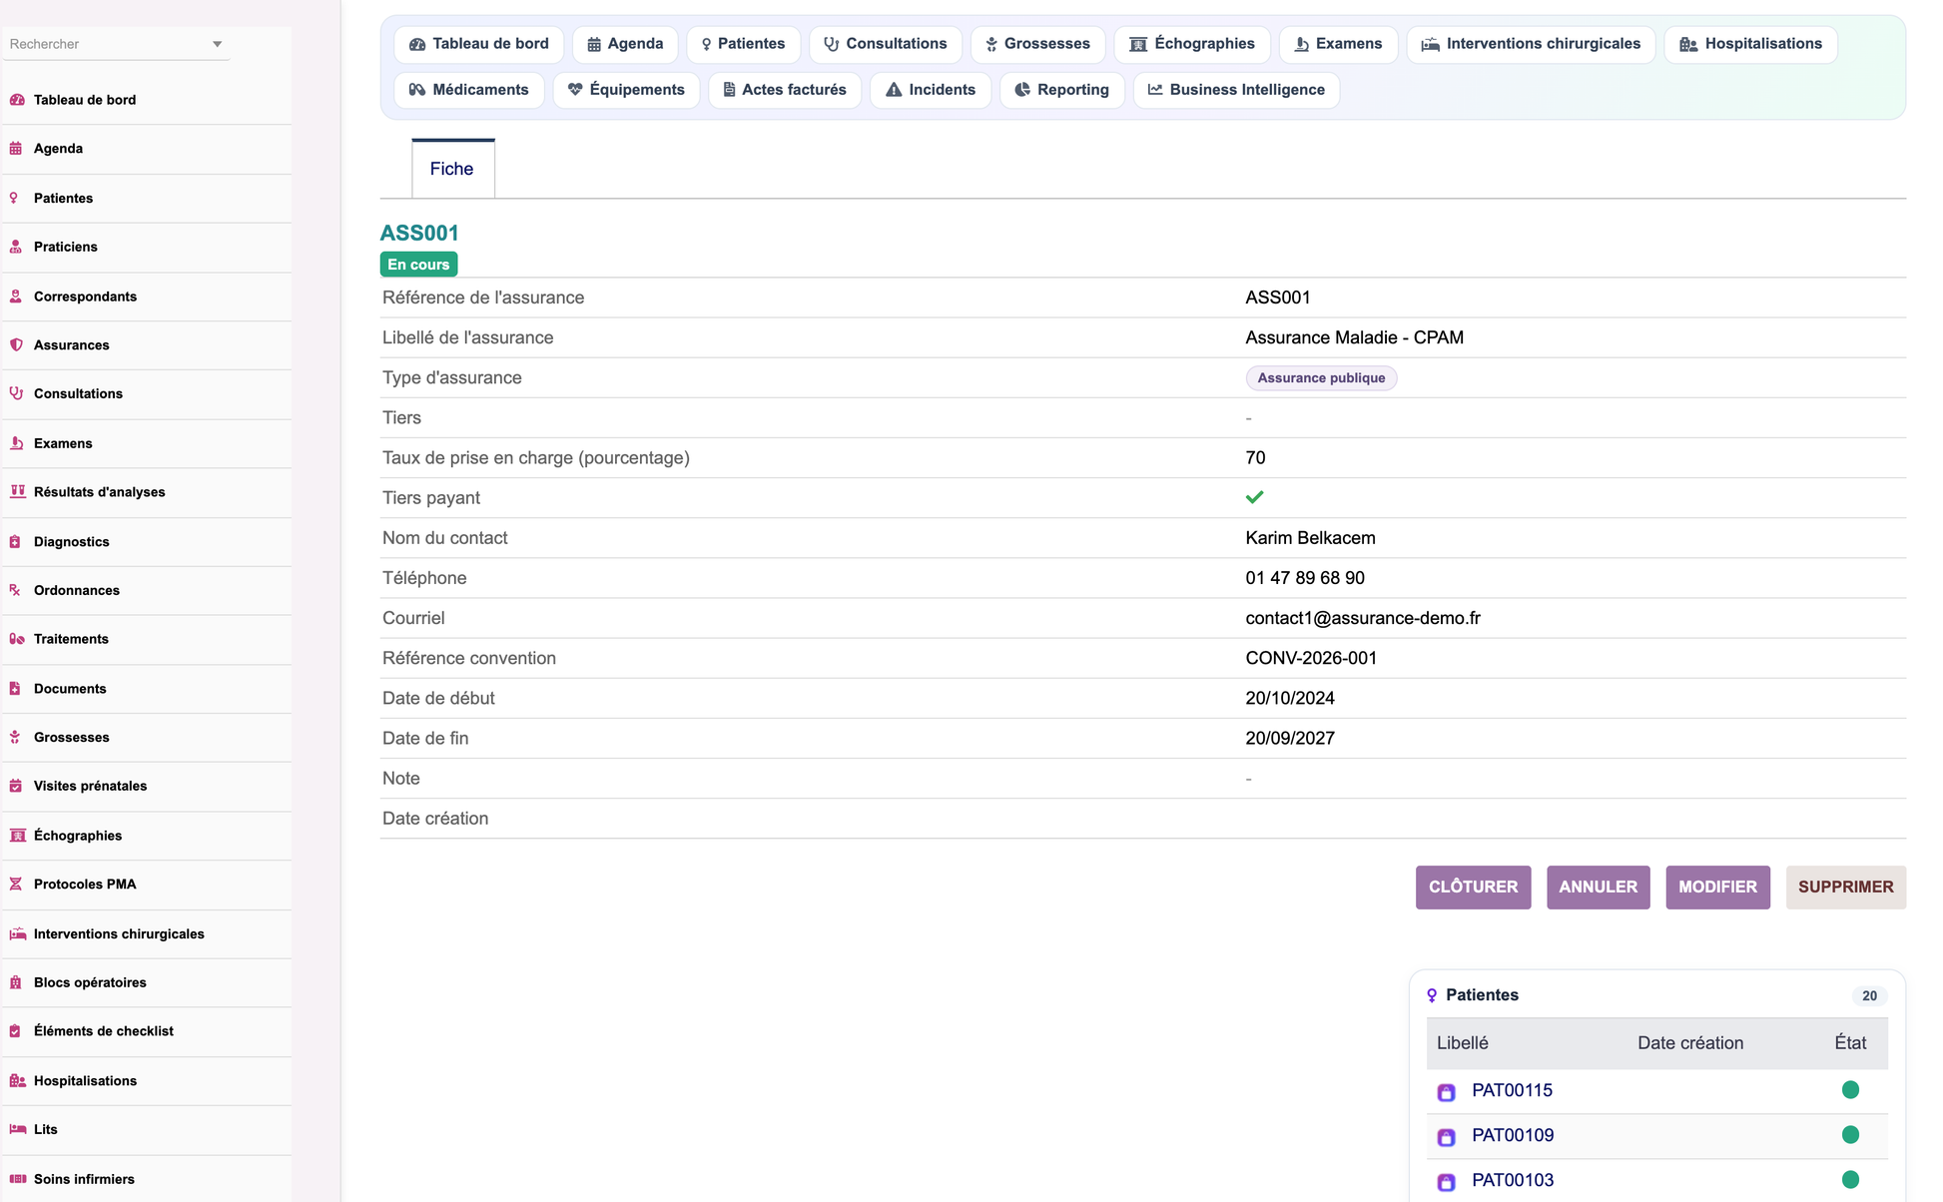Click the Patientes panel count badge
The image size is (1943, 1202).
(x=1869, y=995)
